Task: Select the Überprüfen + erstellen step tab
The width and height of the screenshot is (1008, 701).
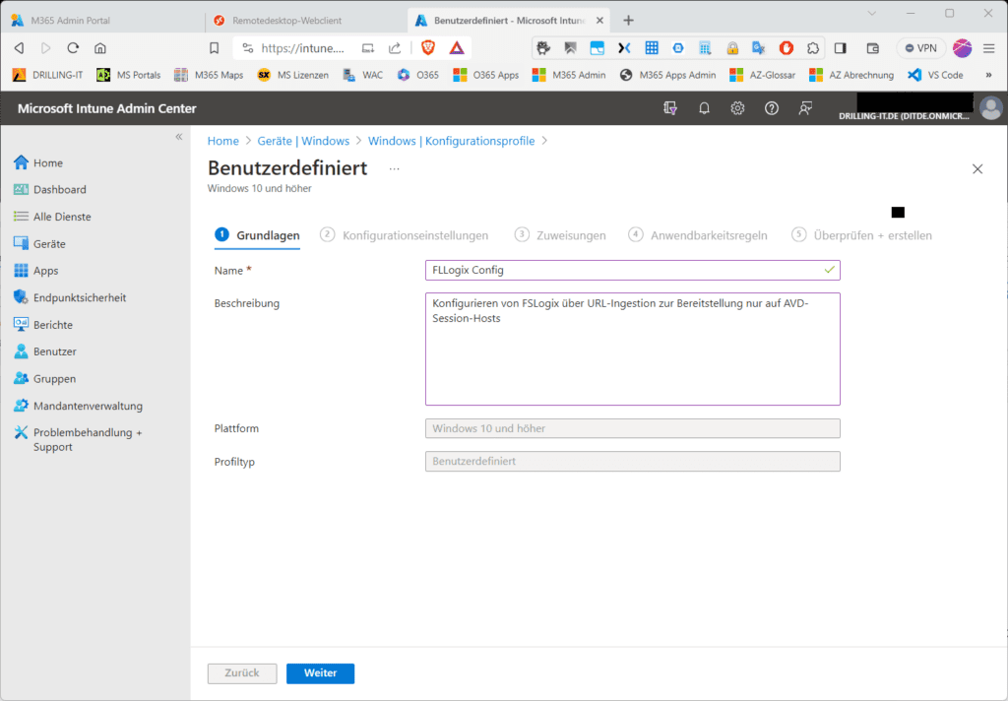Action: pyautogui.click(x=861, y=235)
